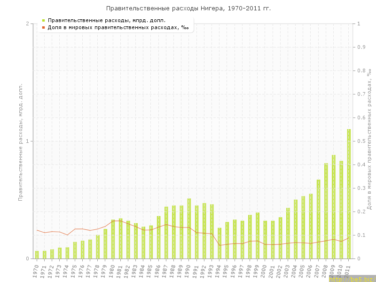Click the chart title 'Правительственные расходы Нигера'
Viewport: 376px width, 282px height.
tap(188, 8)
